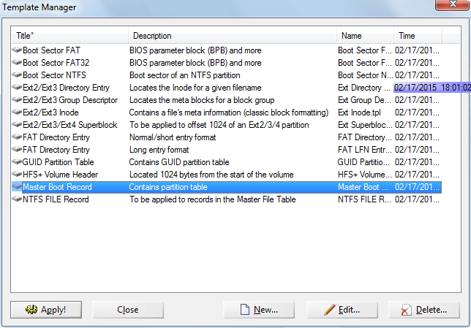Click the disk icon beside Boot Sector NTFS
The image size is (471, 328).
(17, 75)
